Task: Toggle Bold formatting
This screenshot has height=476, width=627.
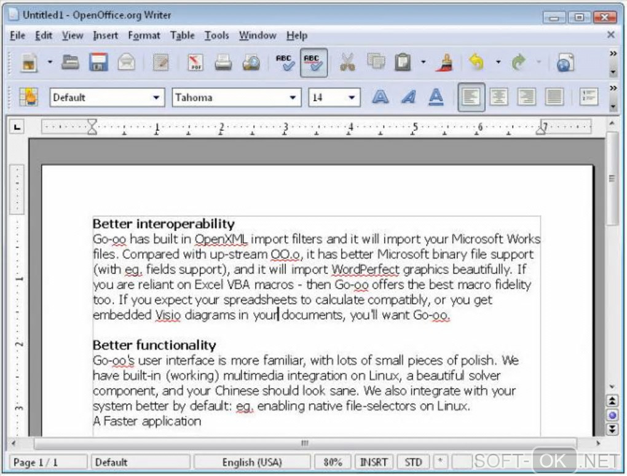Action: click(x=380, y=97)
